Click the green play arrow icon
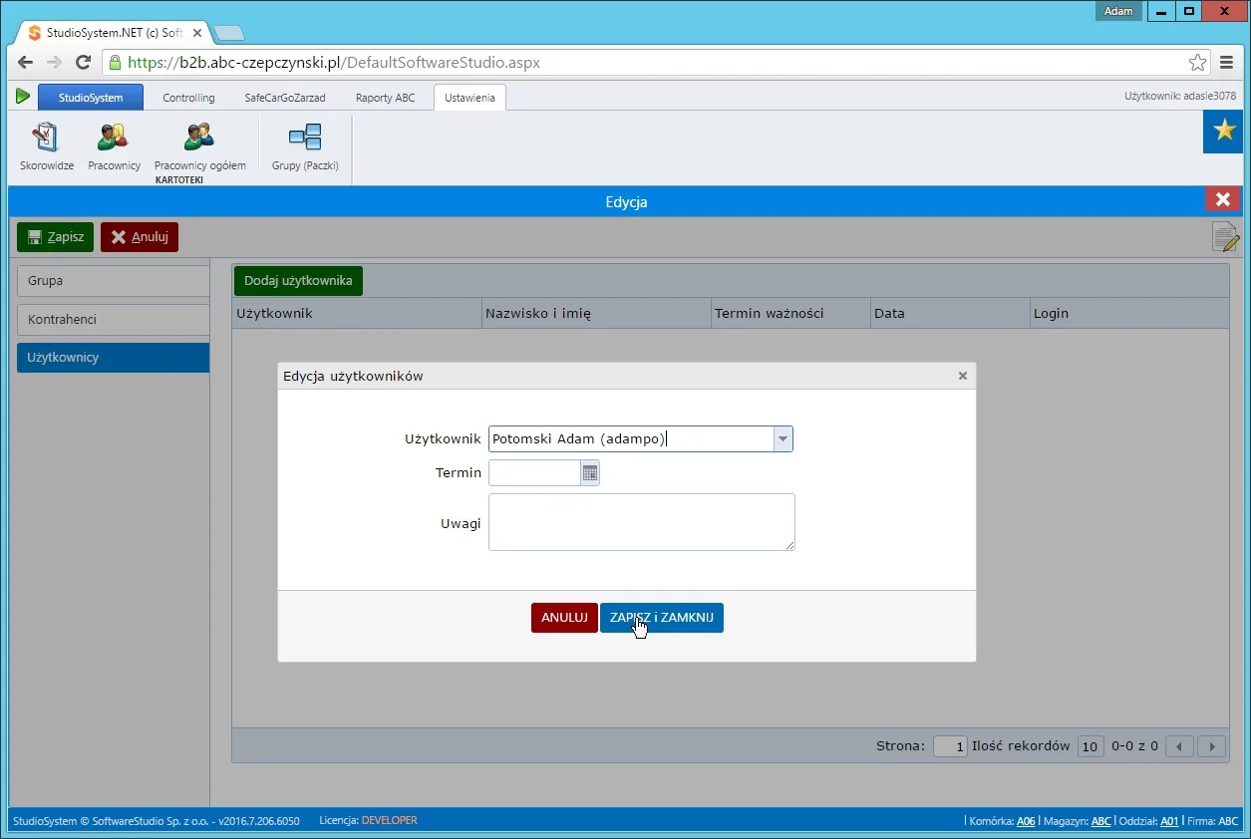Viewport: 1251px width, 839px height. pyautogui.click(x=22, y=97)
